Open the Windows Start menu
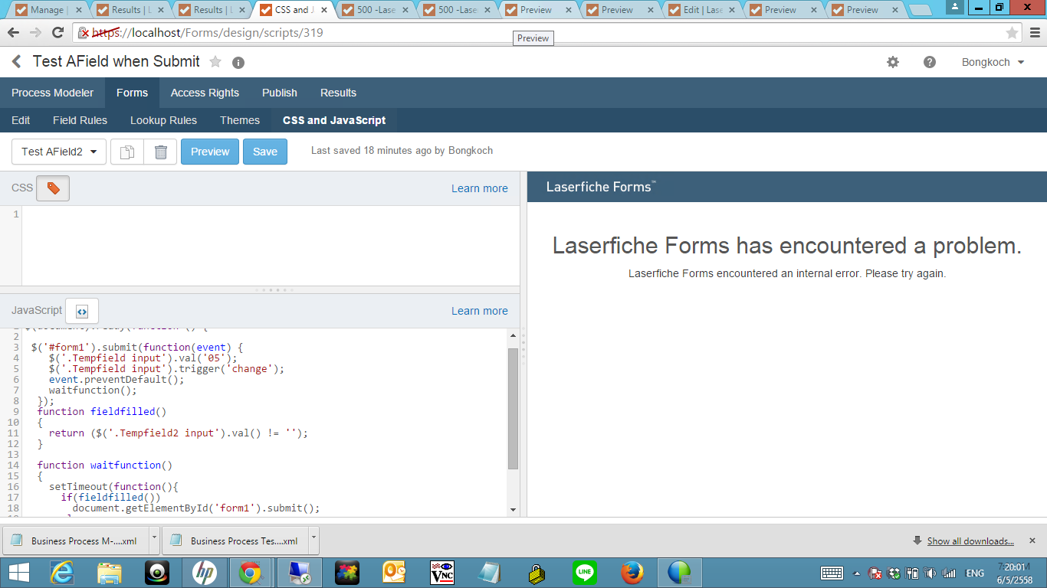The image size is (1047, 588). pyautogui.click(x=18, y=573)
